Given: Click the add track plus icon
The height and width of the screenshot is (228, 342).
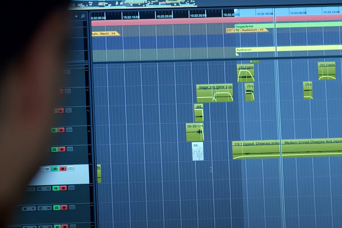Looking at the screenshot, I should [x=76, y=16].
